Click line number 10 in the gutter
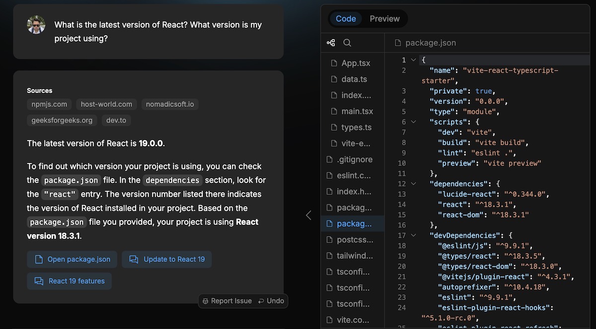 point(402,163)
